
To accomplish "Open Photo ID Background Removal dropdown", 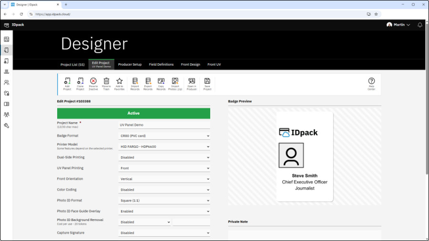I will pyautogui.click(x=145, y=222).
